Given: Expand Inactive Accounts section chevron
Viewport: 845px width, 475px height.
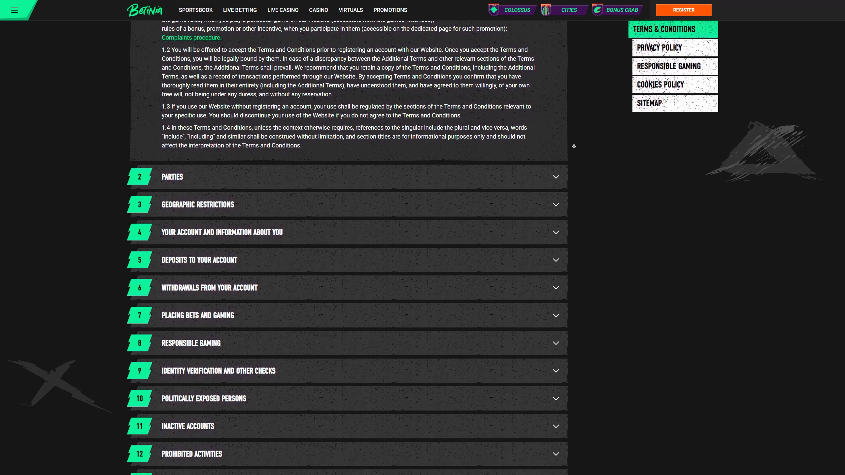Looking at the screenshot, I should (556, 426).
